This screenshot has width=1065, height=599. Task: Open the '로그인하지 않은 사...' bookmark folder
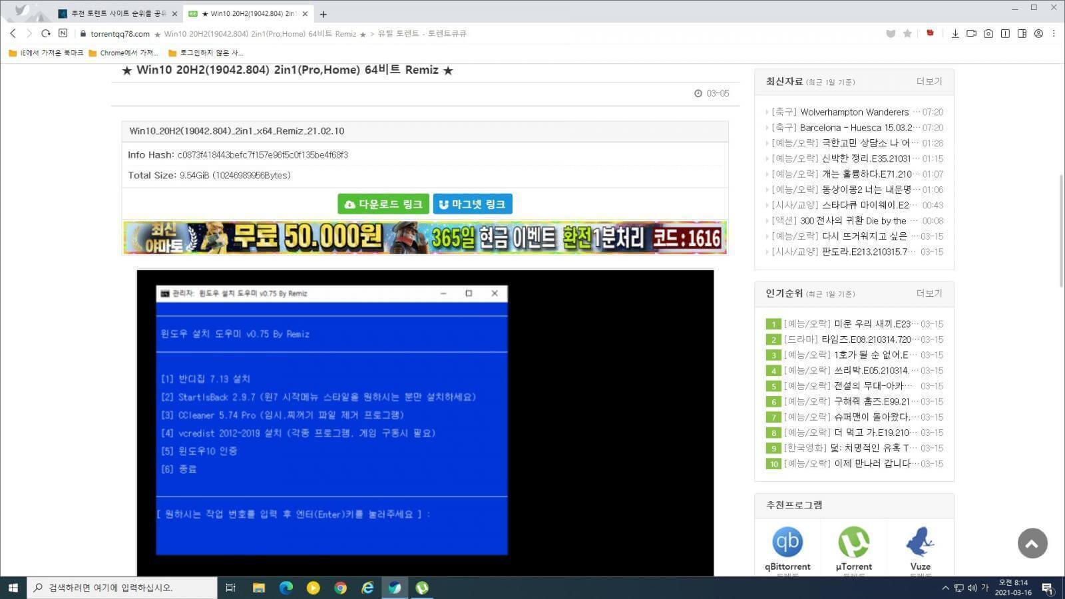tap(206, 53)
